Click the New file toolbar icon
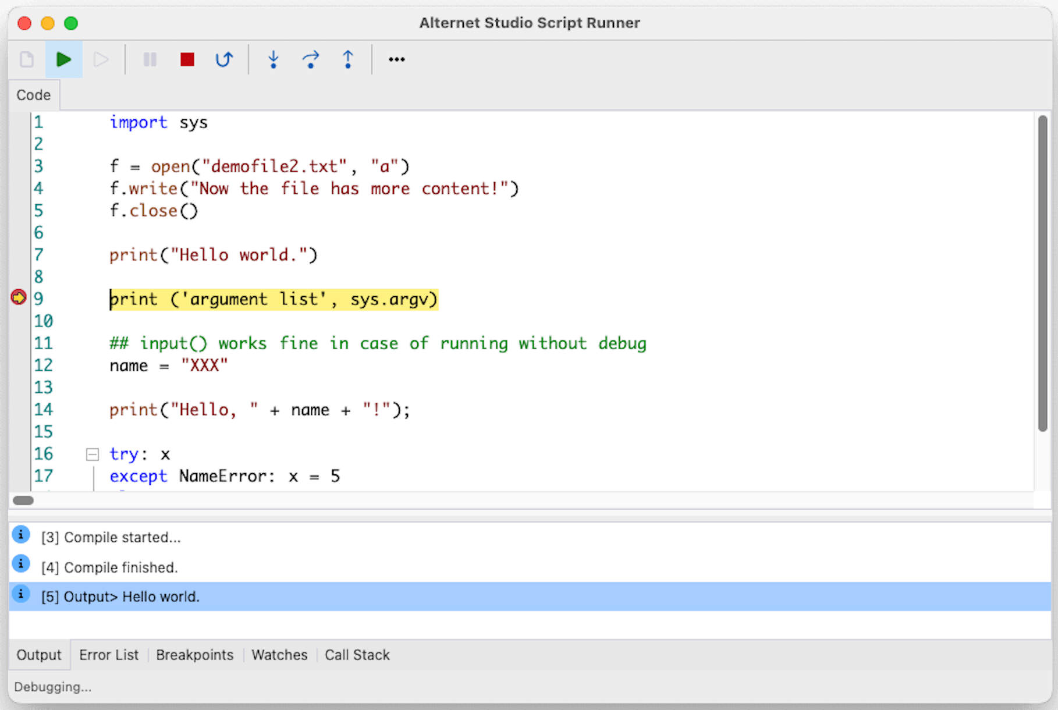1058x710 pixels. click(x=27, y=59)
